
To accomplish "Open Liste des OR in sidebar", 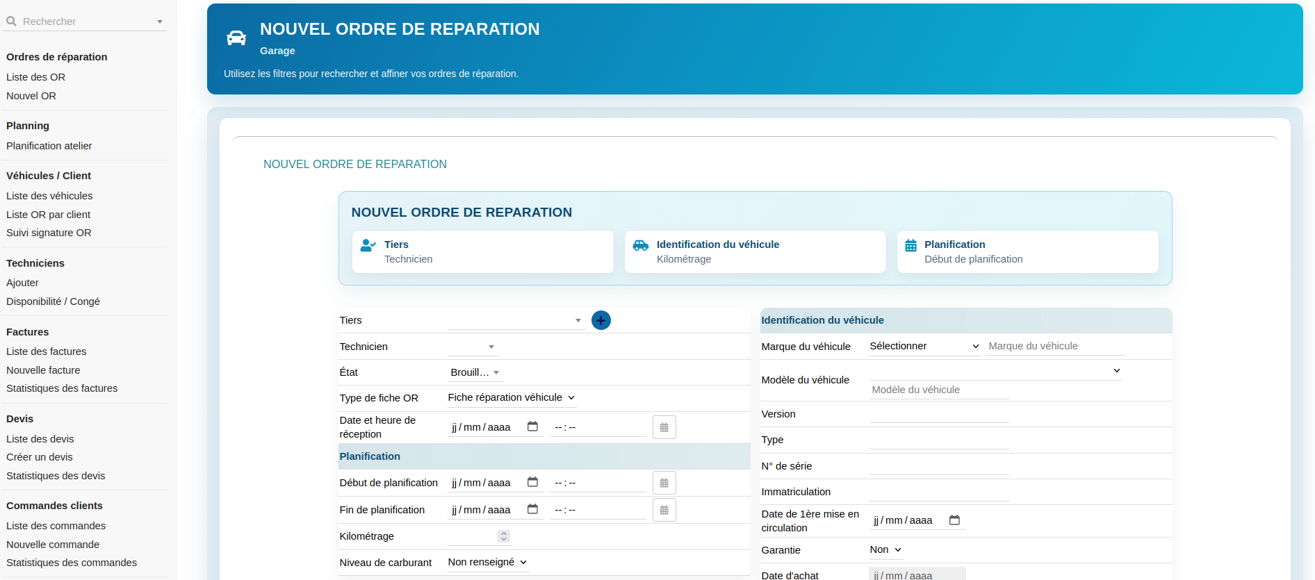I will pos(35,77).
